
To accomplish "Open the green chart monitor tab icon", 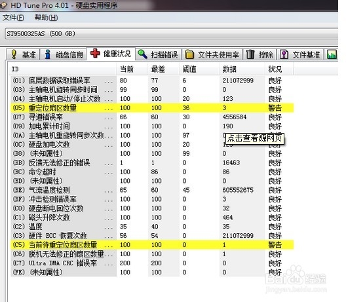I will click(332, 54).
